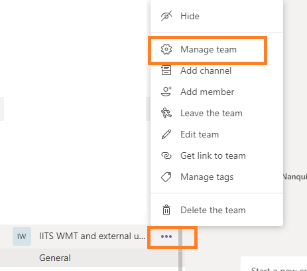Click the Leave the team running-figure icon
307x271 pixels.
(x=166, y=113)
